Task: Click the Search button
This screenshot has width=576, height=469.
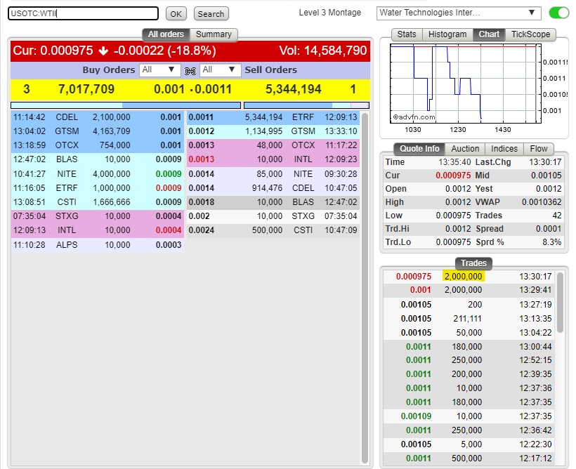Action: 211,14
